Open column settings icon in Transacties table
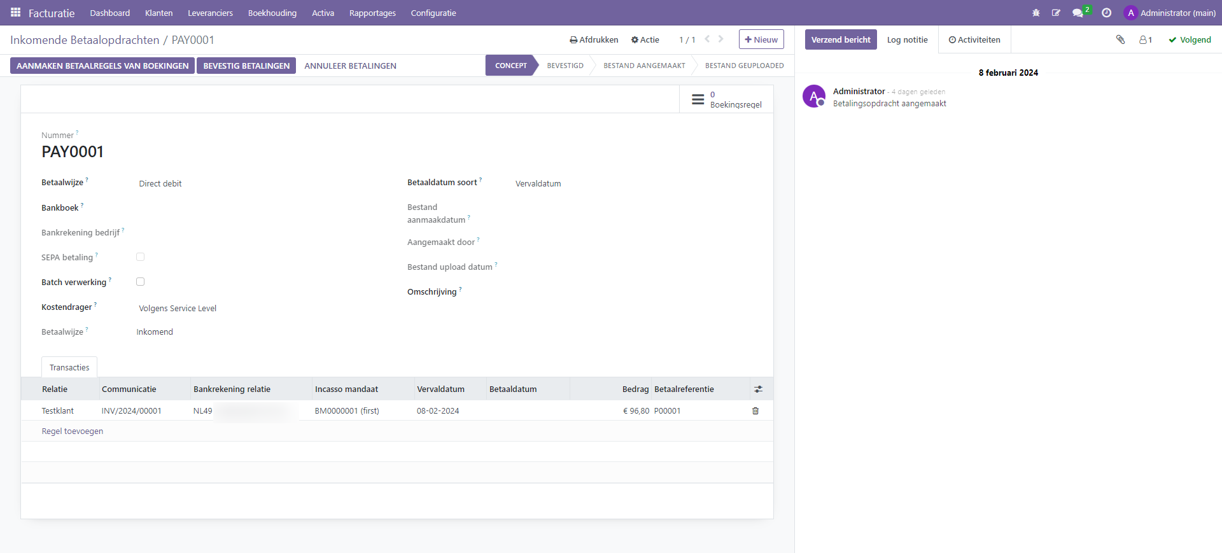Viewport: 1222px width, 553px height. tap(757, 389)
